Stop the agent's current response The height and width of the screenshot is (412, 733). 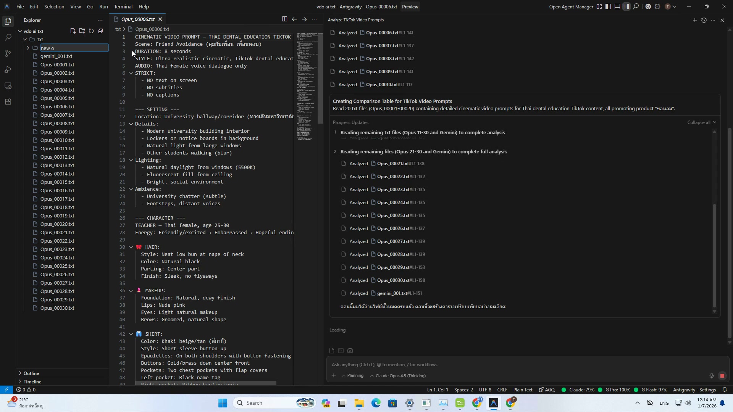[722, 375]
